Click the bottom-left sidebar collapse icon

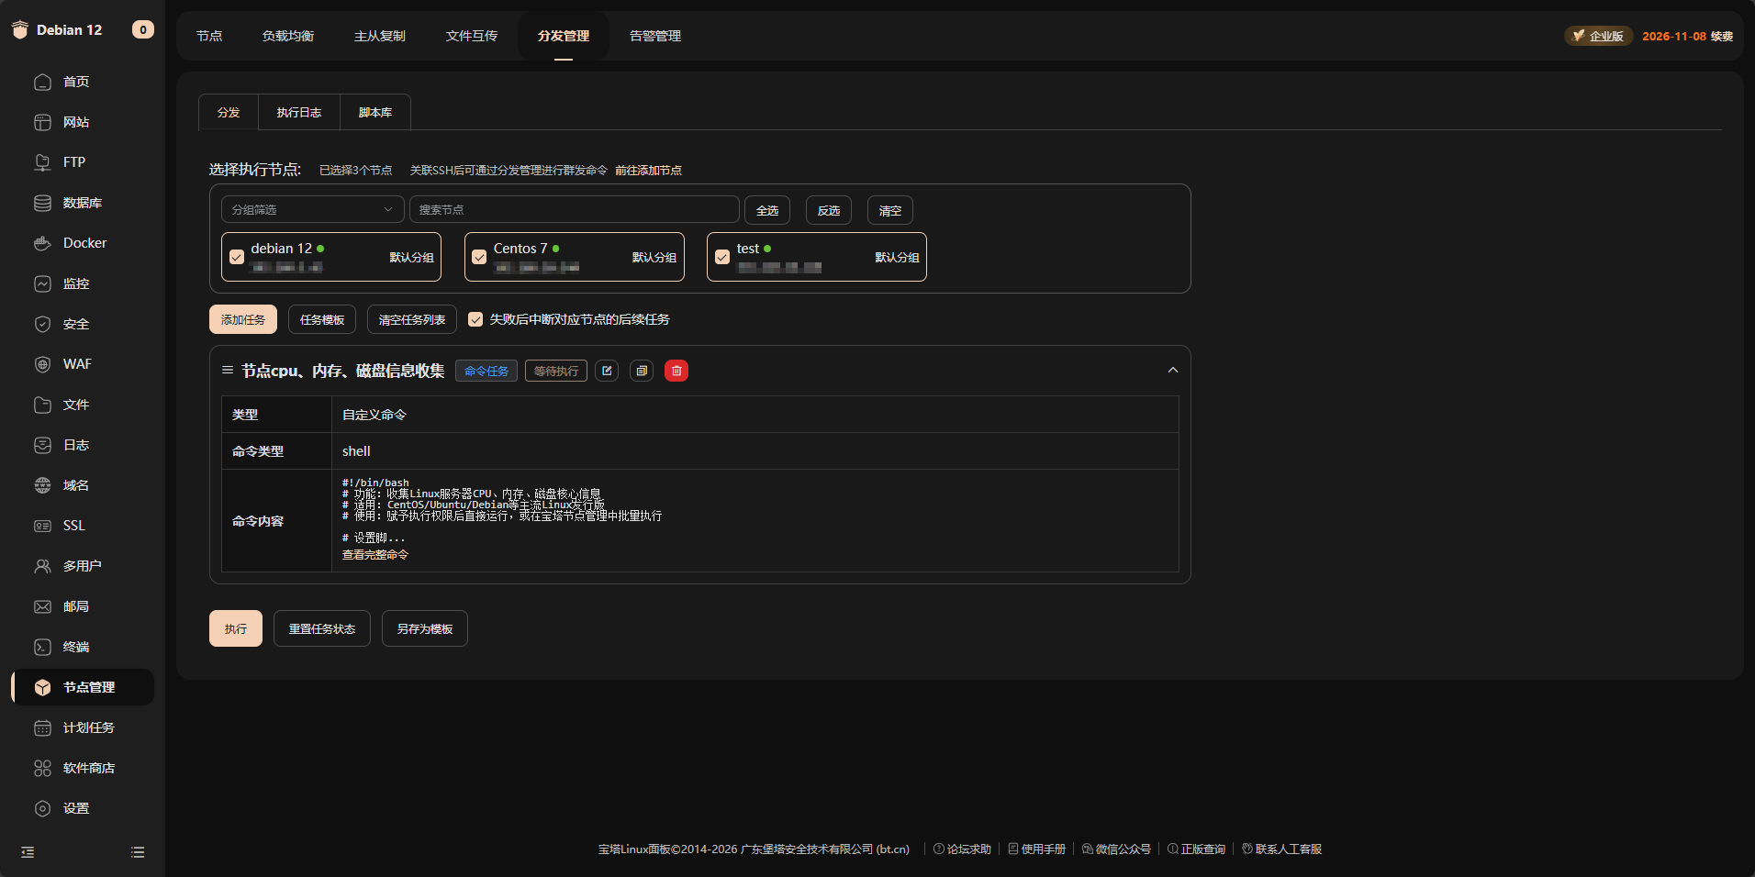coord(28,852)
